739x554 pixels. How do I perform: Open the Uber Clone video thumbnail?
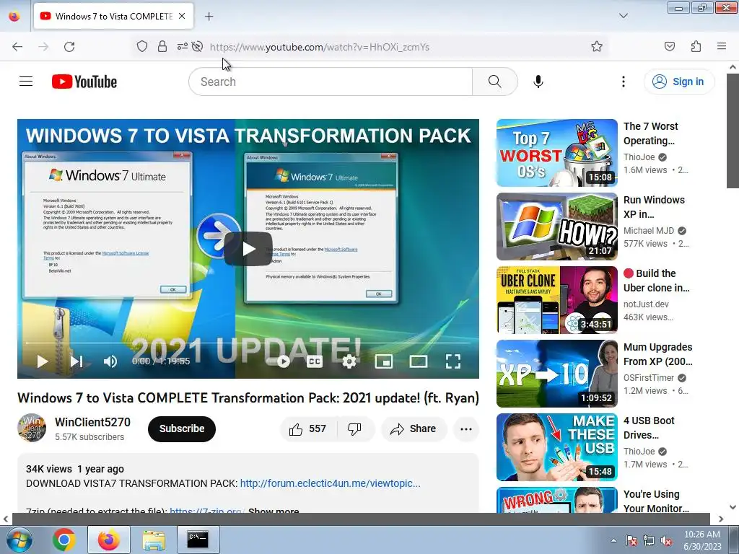[x=556, y=300]
